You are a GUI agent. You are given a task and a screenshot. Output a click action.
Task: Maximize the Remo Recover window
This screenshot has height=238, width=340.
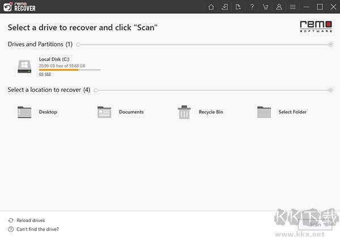(x=320, y=7)
